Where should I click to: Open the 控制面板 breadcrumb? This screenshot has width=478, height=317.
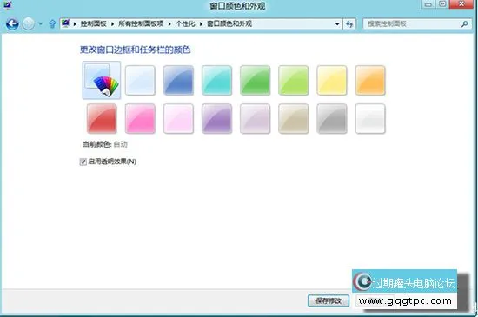93,23
